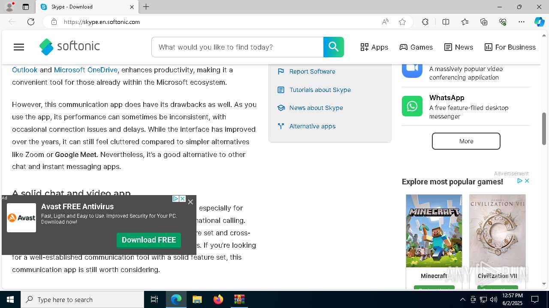Click the Zoom video conferencing app icon
Image resolution: width=549 pixels, height=308 pixels.
(412, 68)
